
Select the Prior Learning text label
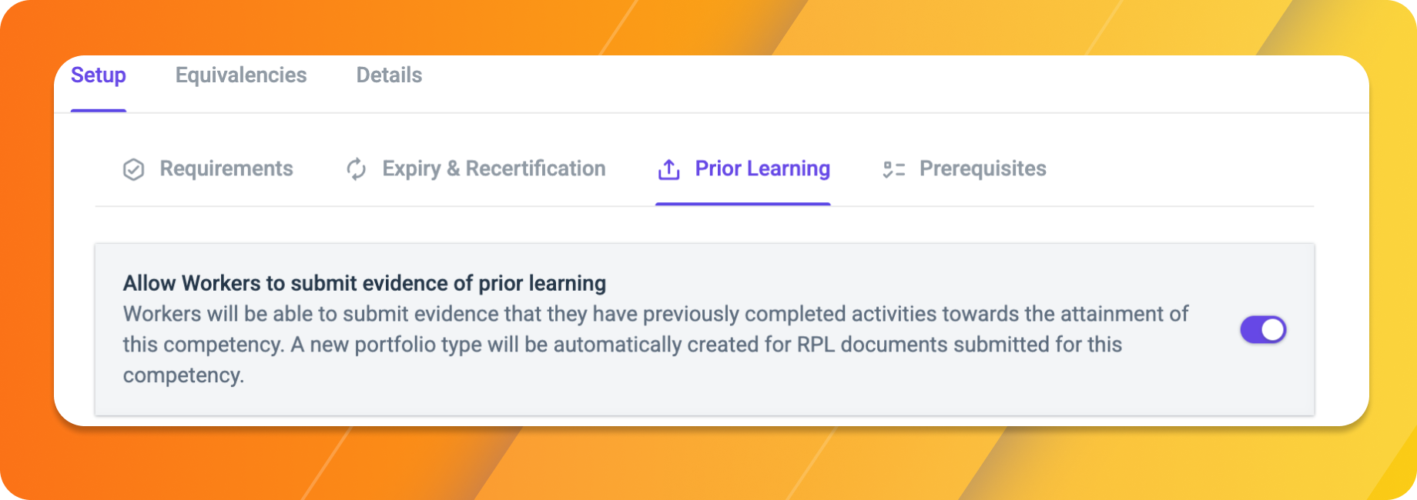pos(762,168)
